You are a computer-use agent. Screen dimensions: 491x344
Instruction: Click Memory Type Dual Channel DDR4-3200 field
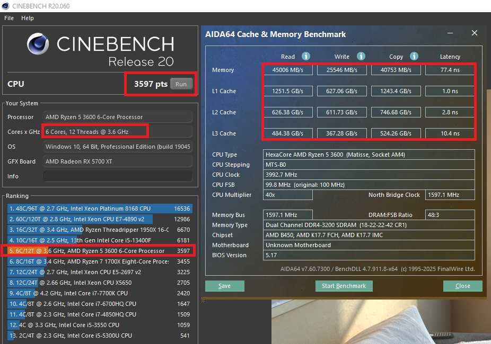tap(369, 225)
